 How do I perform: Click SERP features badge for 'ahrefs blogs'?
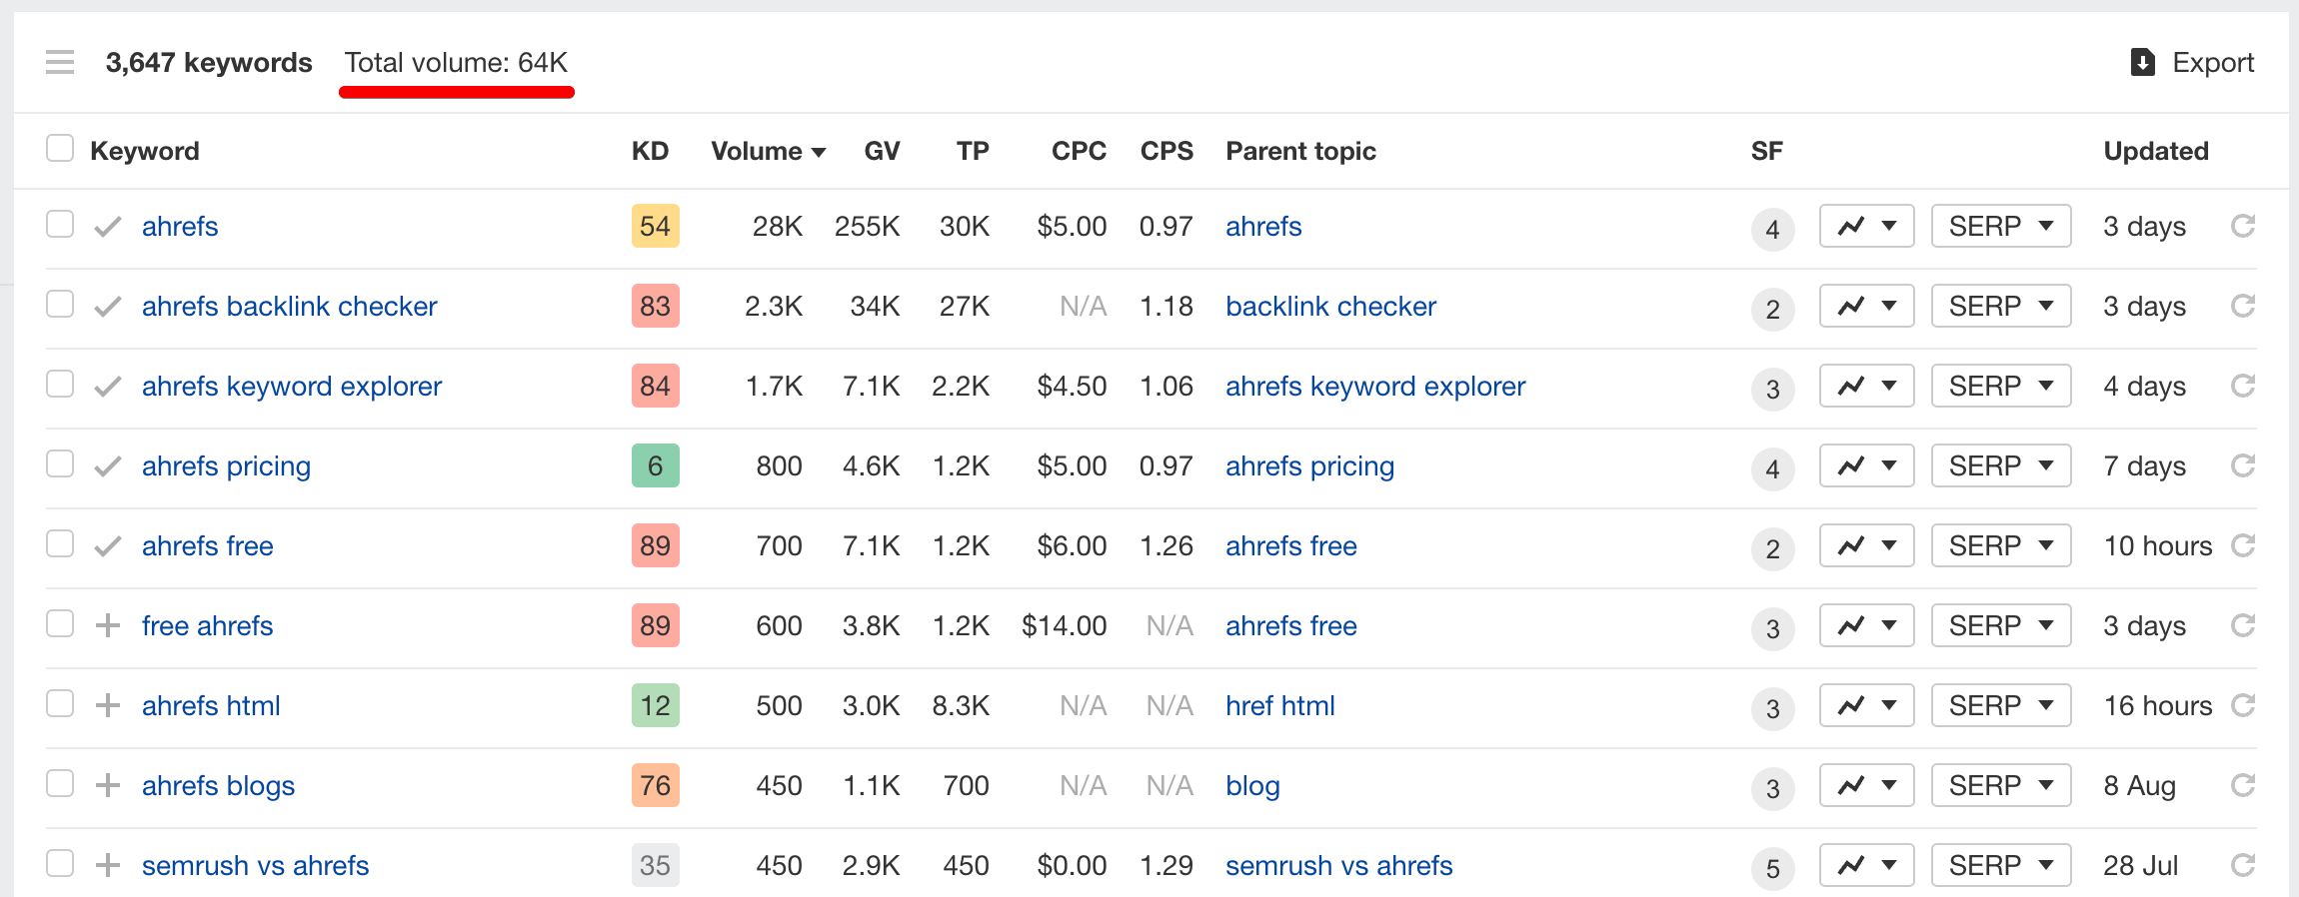click(1772, 788)
